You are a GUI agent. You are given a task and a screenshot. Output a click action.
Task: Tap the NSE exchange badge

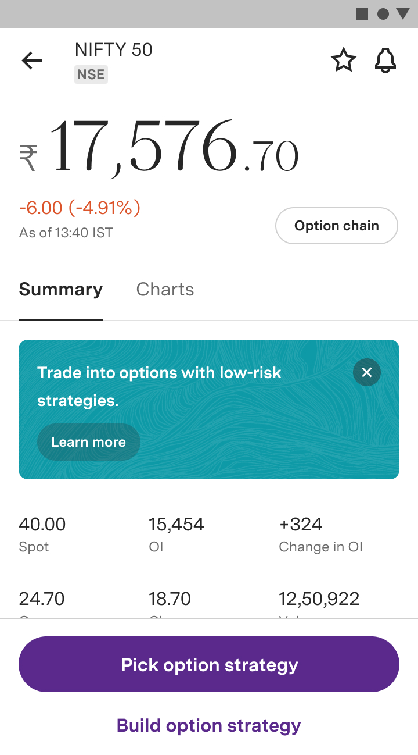(91, 75)
